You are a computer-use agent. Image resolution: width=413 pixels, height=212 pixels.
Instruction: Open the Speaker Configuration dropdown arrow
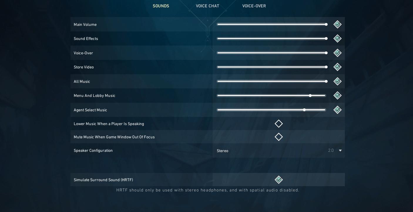pos(340,151)
